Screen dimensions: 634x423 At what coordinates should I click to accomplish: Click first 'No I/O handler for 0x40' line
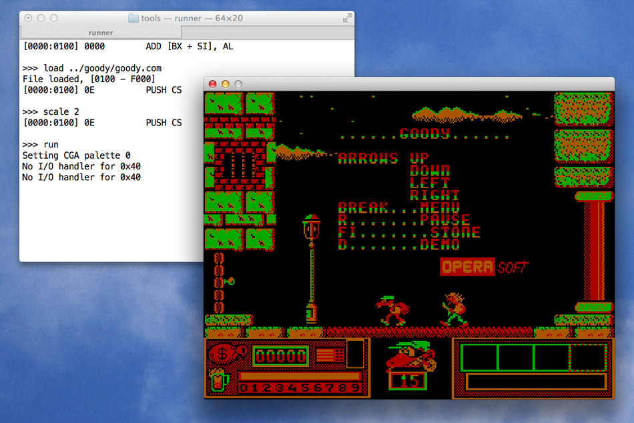click(81, 166)
